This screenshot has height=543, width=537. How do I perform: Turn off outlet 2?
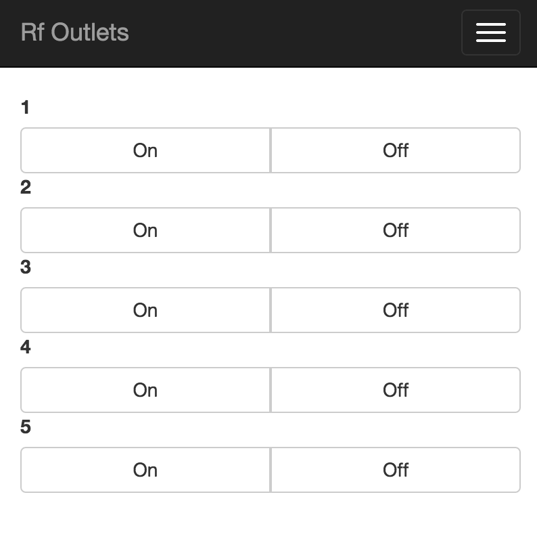pos(396,230)
